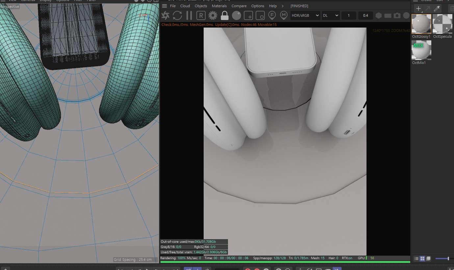Image resolution: width=454 pixels, height=270 pixels.
Task: Click the hexagon object icon in Live Viewer toolbar
Action: 379,15
